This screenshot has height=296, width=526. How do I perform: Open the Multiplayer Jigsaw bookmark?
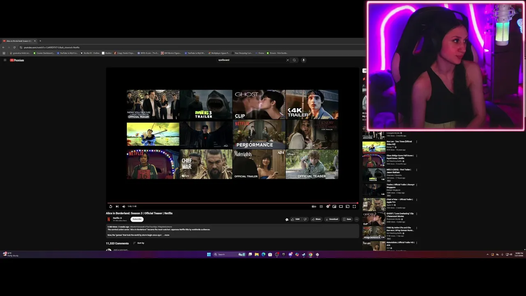[x=218, y=53]
